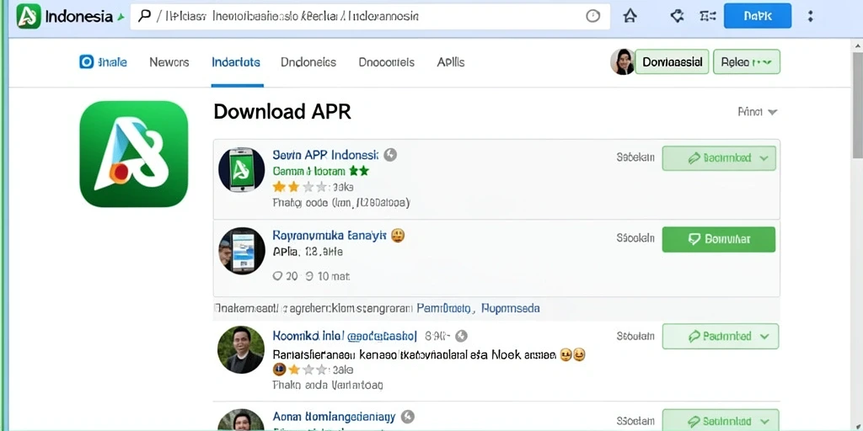Image resolution: width=863 pixels, height=431 pixels.
Task: Open the Royrenvmuka tanayis title link
Action: tap(330, 236)
